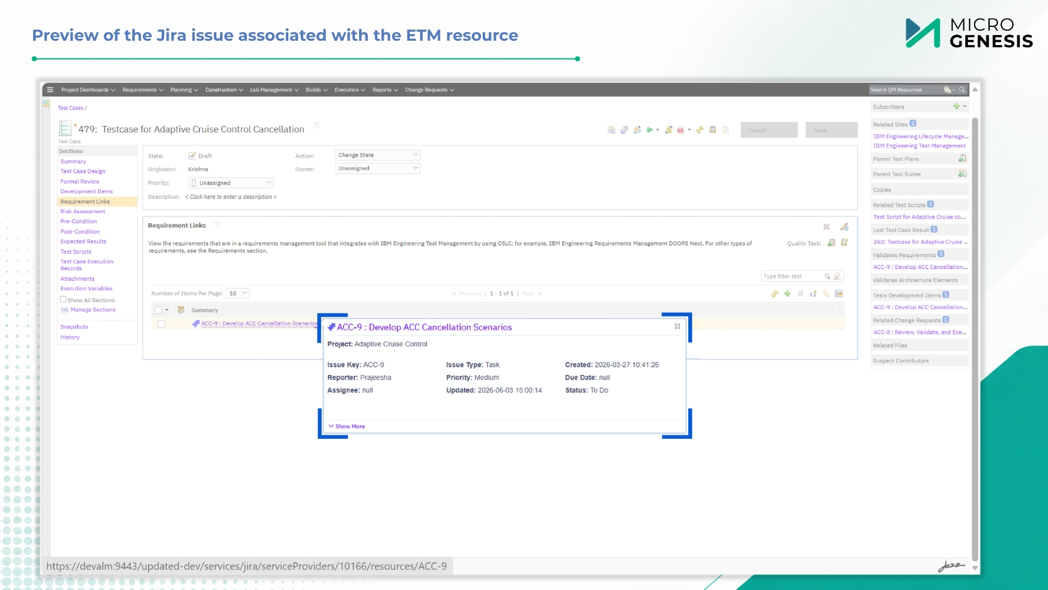This screenshot has width=1048, height=590.
Task: Click the eraser clear filter icon
Action: (x=837, y=277)
